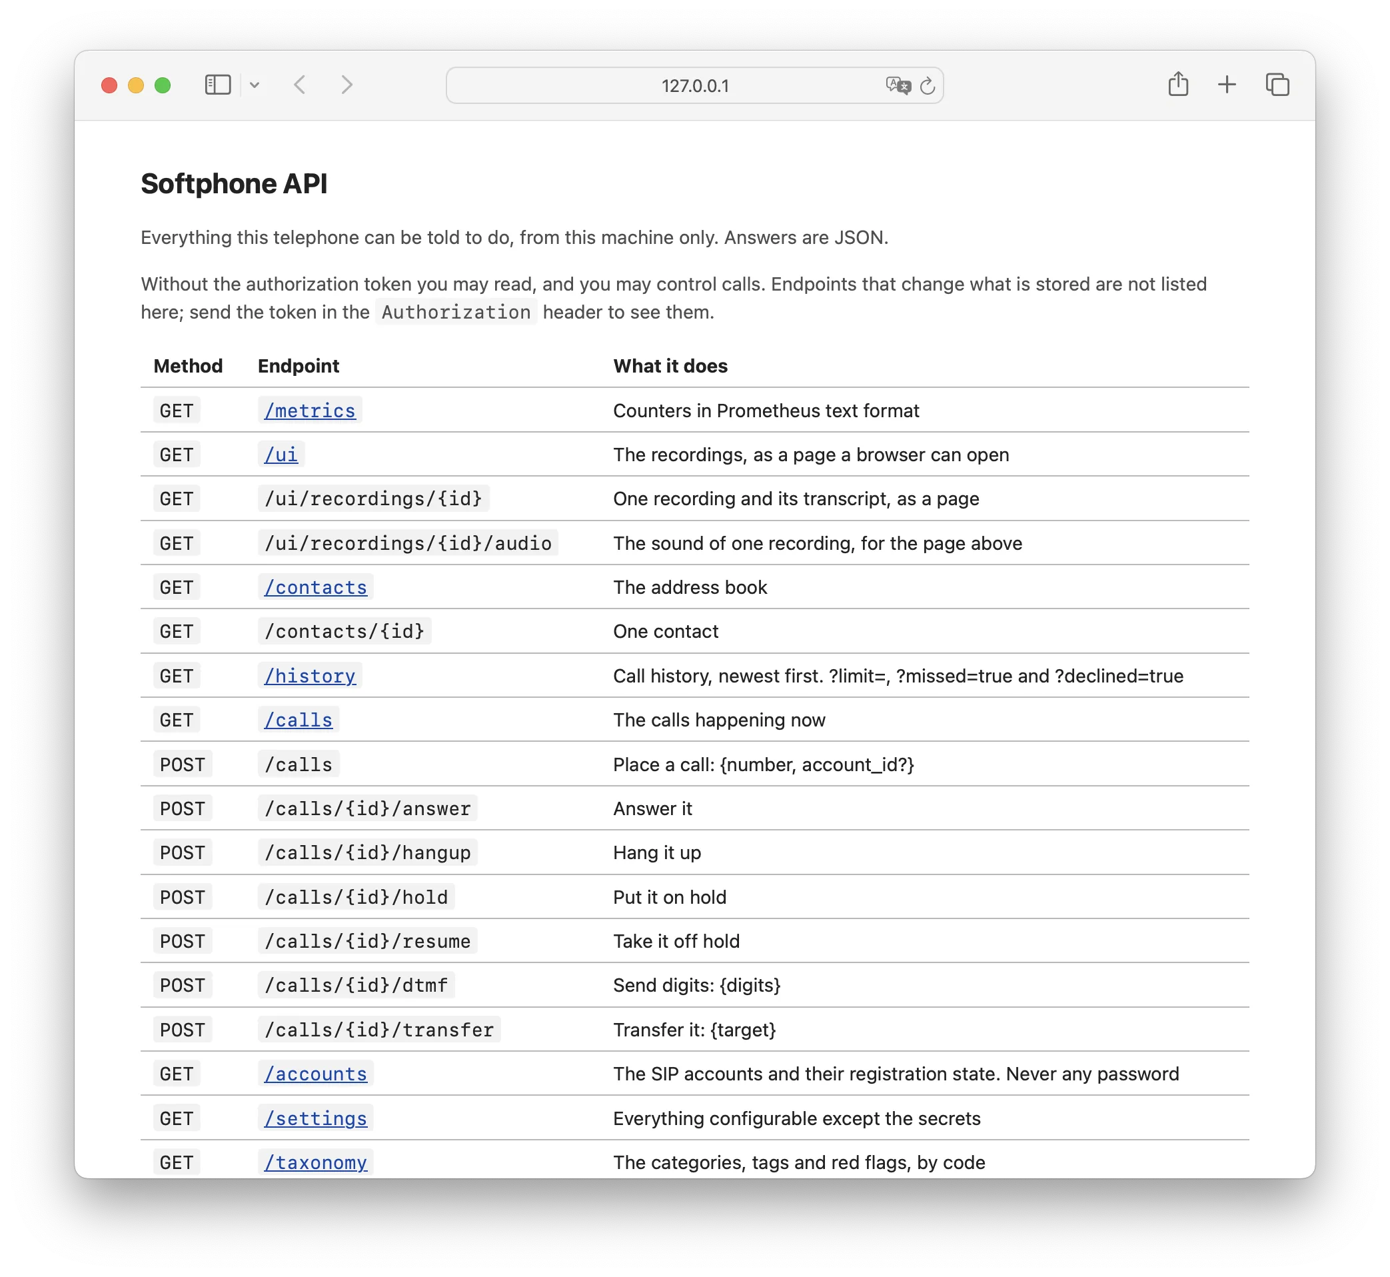Click the 'Place a call: {number, account_id?}' text
1390x1277 pixels.
click(764, 764)
